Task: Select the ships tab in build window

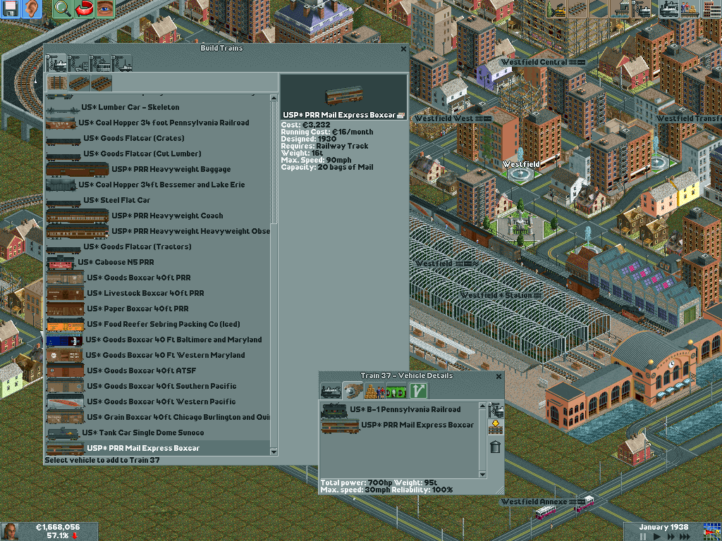Action: pos(121,63)
